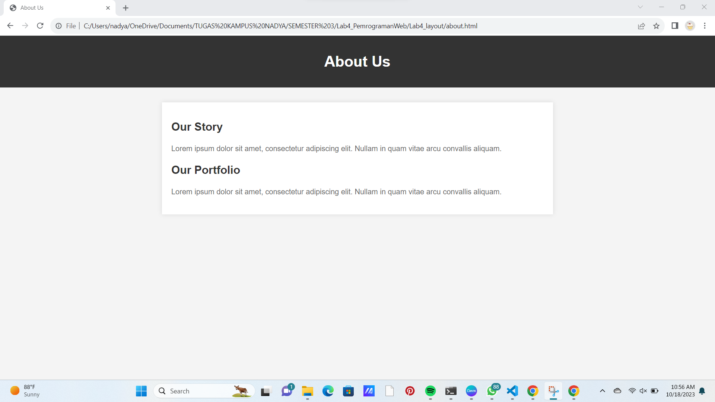Viewport: 715px width, 402px height.
Task: Open the Snipping Tool from taskbar
Action: [x=553, y=391]
